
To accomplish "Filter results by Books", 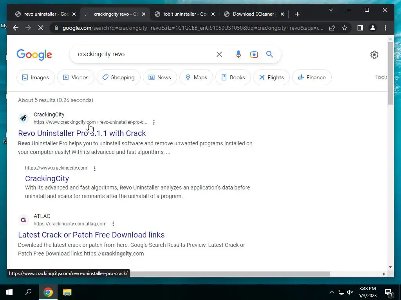I will tap(233, 77).
